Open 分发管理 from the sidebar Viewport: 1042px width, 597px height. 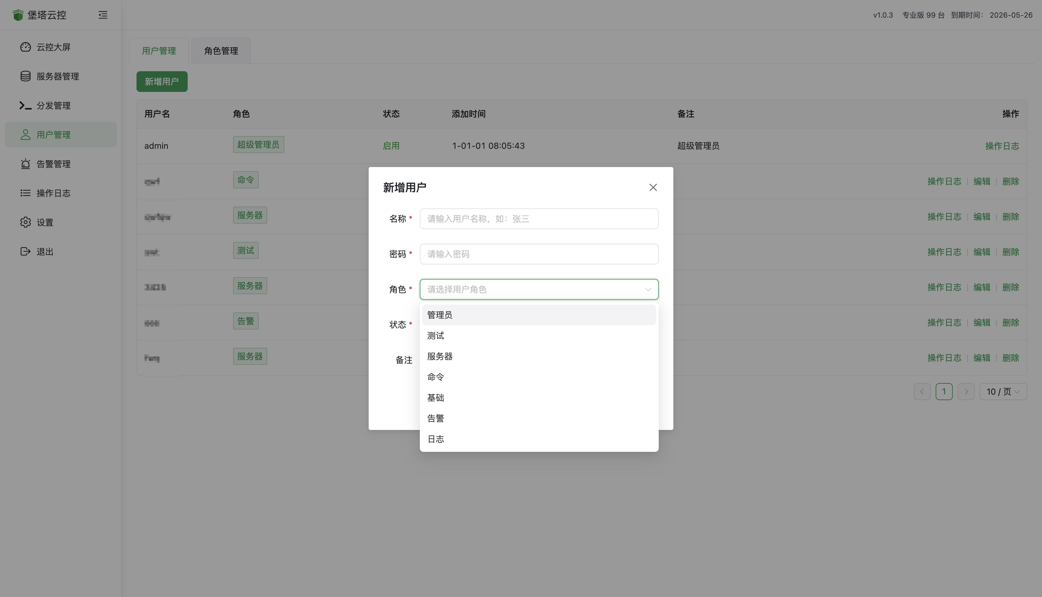[x=53, y=105]
